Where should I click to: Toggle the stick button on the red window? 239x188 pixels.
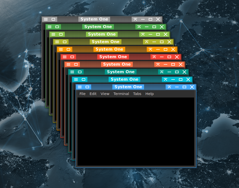tap(72, 57)
